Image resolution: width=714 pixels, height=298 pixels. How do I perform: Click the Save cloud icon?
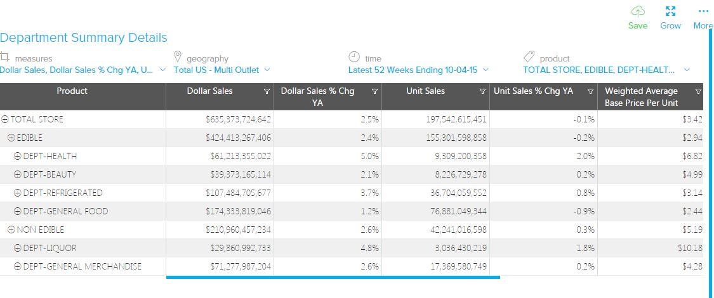638,11
